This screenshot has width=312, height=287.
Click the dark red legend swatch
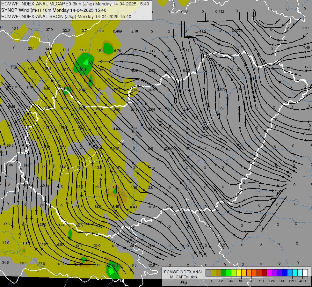pyautogui.click(x=264, y=273)
